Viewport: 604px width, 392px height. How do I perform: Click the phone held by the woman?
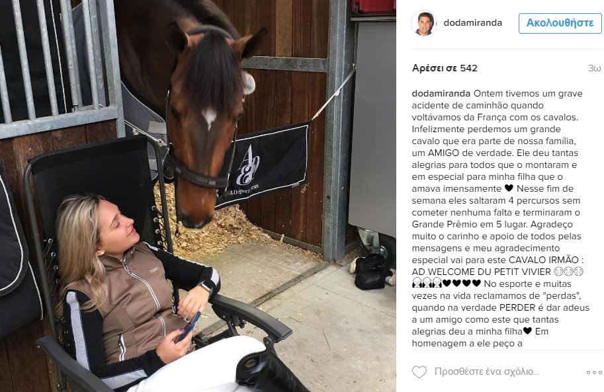(188, 327)
